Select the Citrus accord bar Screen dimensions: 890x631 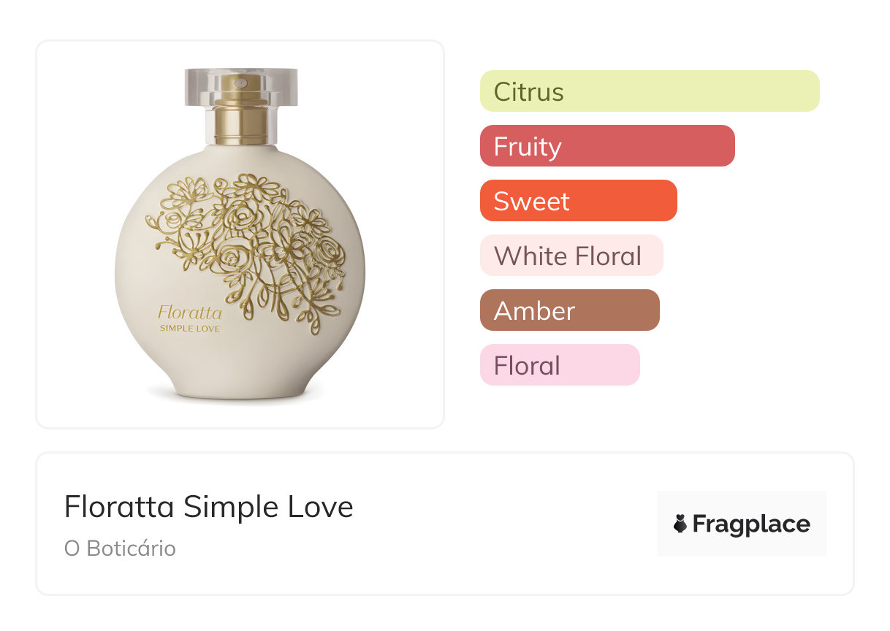[649, 91]
